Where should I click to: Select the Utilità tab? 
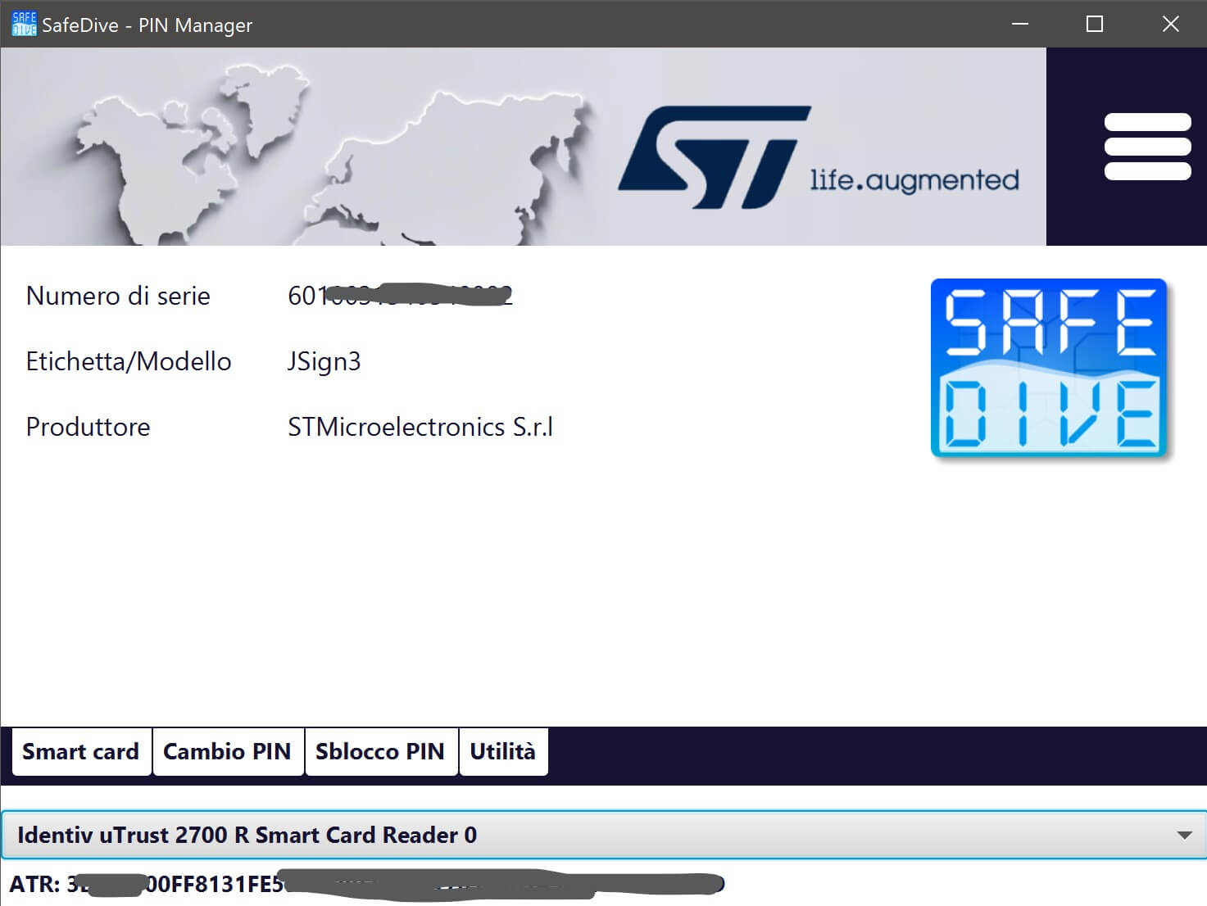tap(502, 751)
